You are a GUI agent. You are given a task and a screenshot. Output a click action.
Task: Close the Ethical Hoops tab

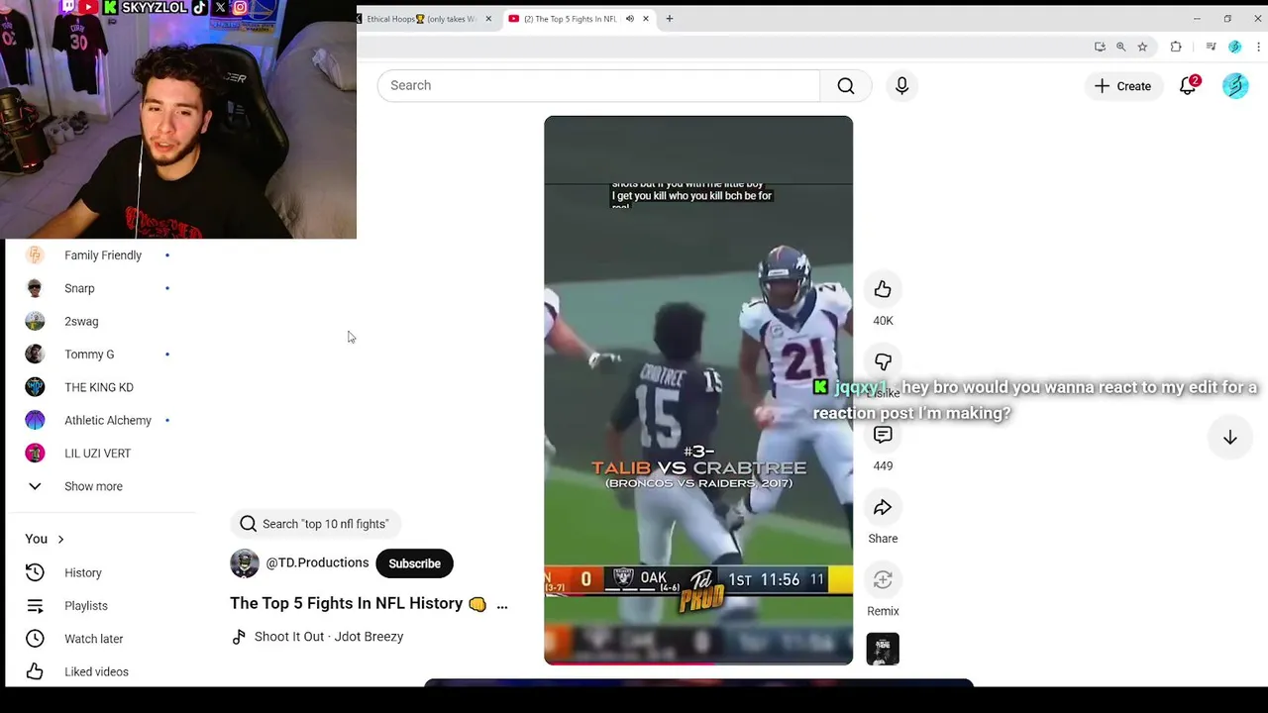pyautogui.click(x=488, y=19)
